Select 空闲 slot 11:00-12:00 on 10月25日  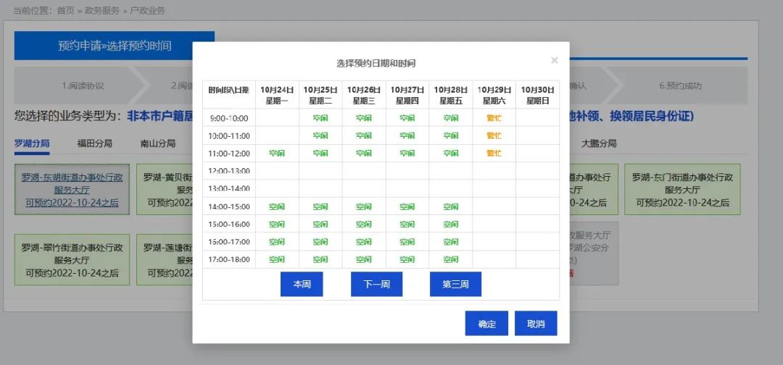320,153
